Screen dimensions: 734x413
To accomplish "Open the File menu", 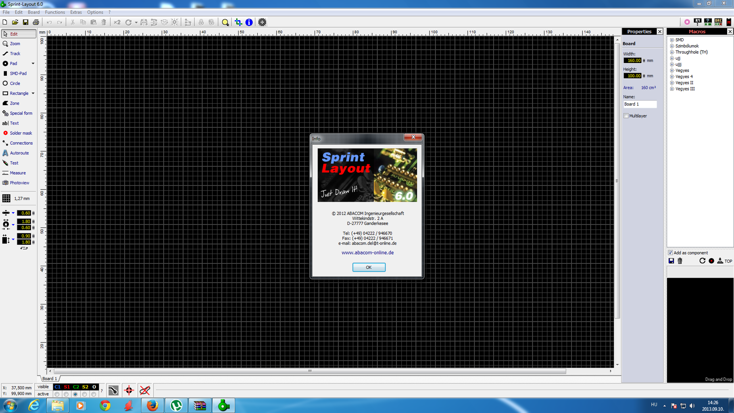I will pos(6,12).
